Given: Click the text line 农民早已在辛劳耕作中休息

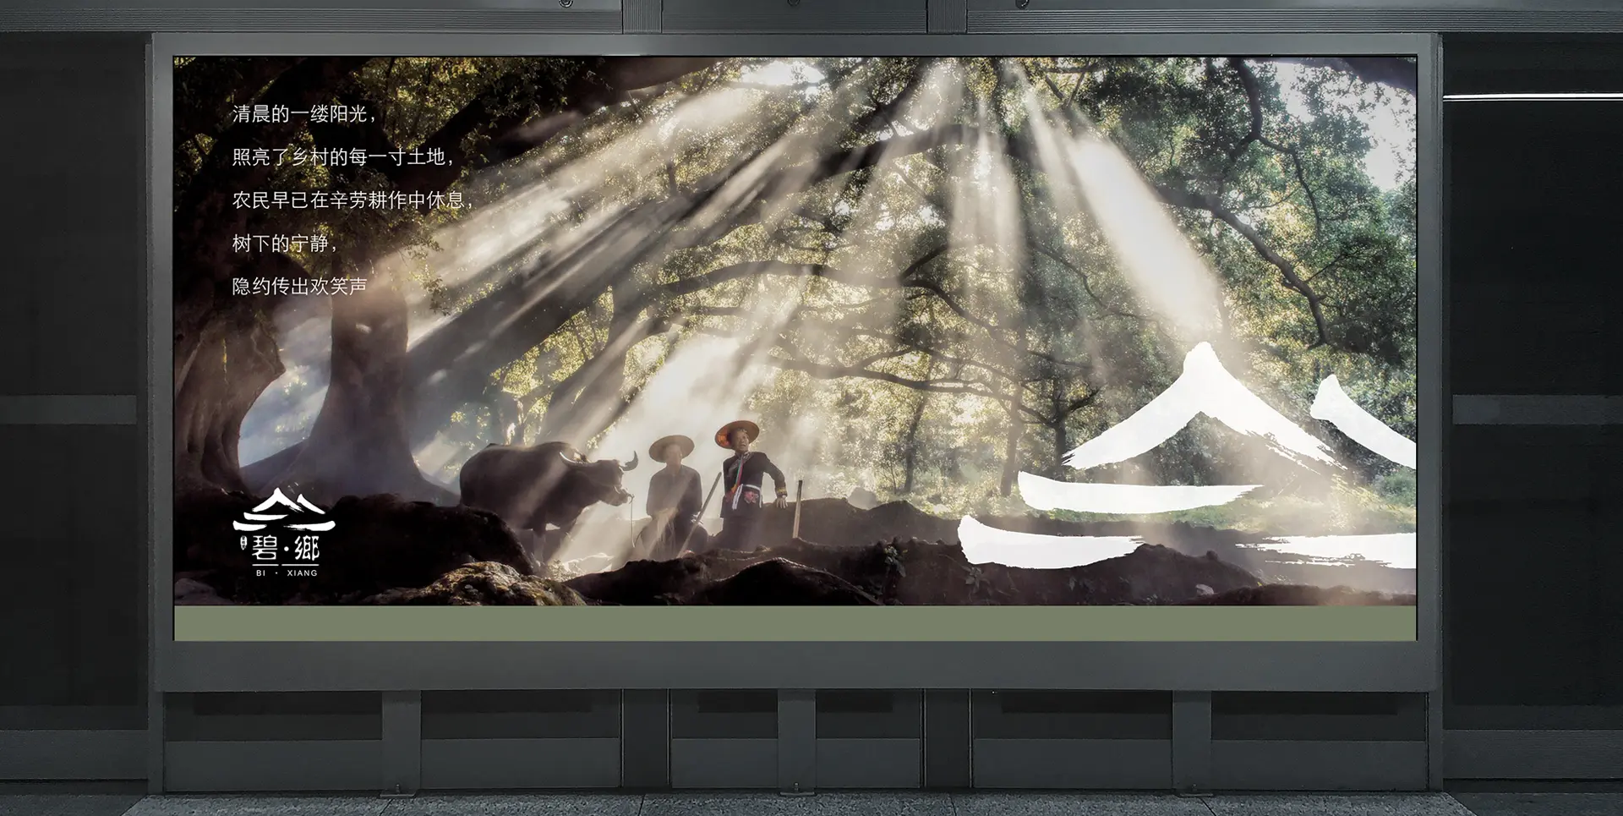Looking at the screenshot, I should tap(352, 200).
